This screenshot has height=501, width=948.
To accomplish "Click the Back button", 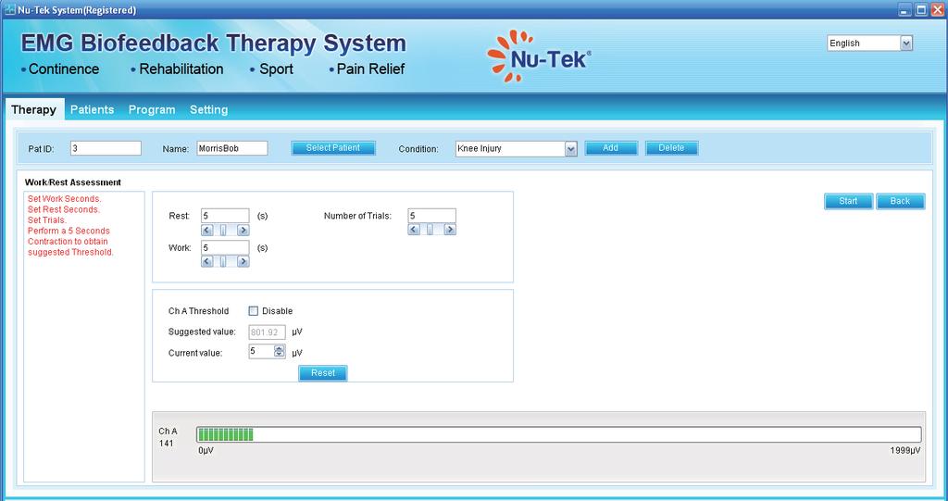I will (900, 202).
